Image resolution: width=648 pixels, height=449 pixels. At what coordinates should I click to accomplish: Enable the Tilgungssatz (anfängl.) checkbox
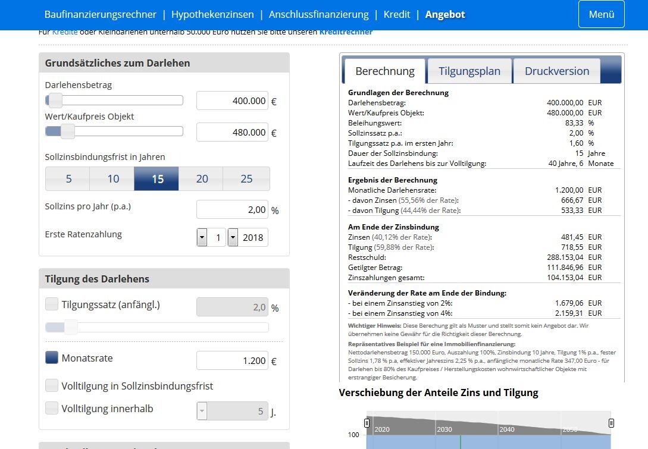[x=52, y=304]
